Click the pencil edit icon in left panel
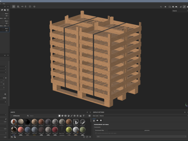Image resolution: width=188 pixels, height=141 pixels. coord(5,119)
